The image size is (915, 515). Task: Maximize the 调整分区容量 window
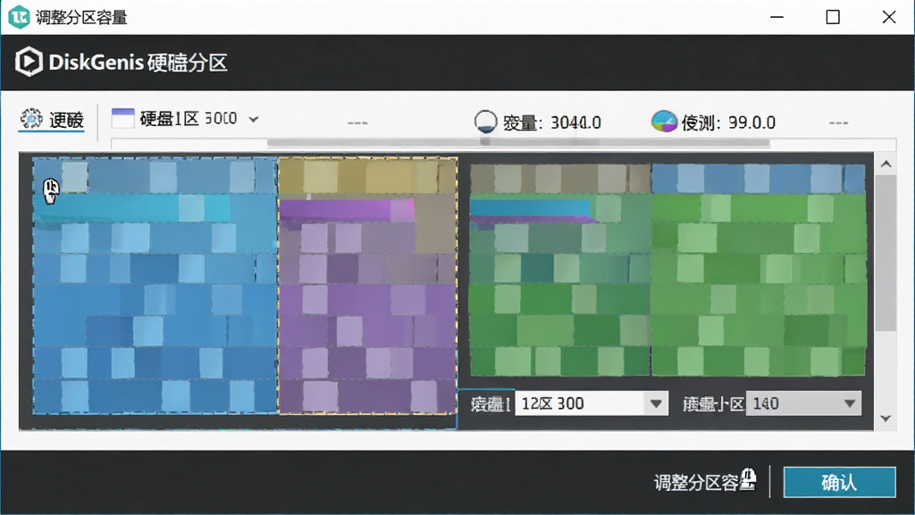click(x=833, y=17)
